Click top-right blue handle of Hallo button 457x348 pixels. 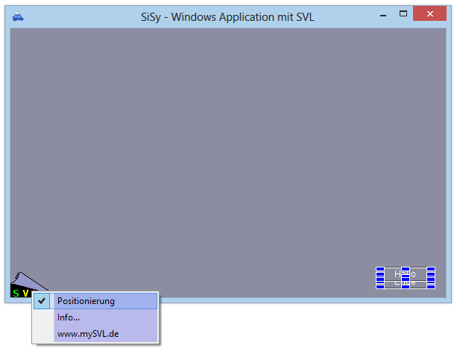pyautogui.click(x=431, y=270)
